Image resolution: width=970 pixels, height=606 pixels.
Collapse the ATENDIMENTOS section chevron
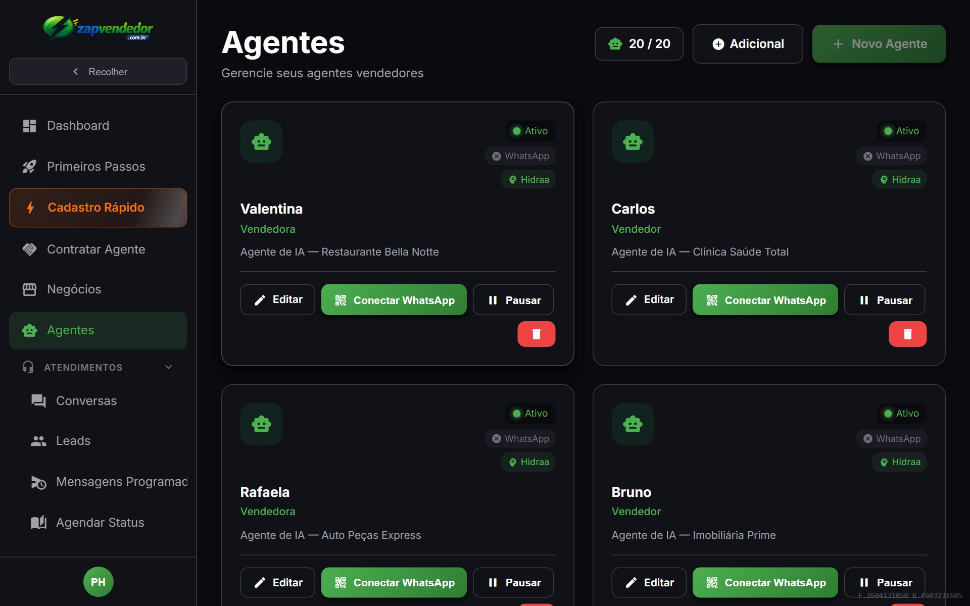tap(168, 367)
